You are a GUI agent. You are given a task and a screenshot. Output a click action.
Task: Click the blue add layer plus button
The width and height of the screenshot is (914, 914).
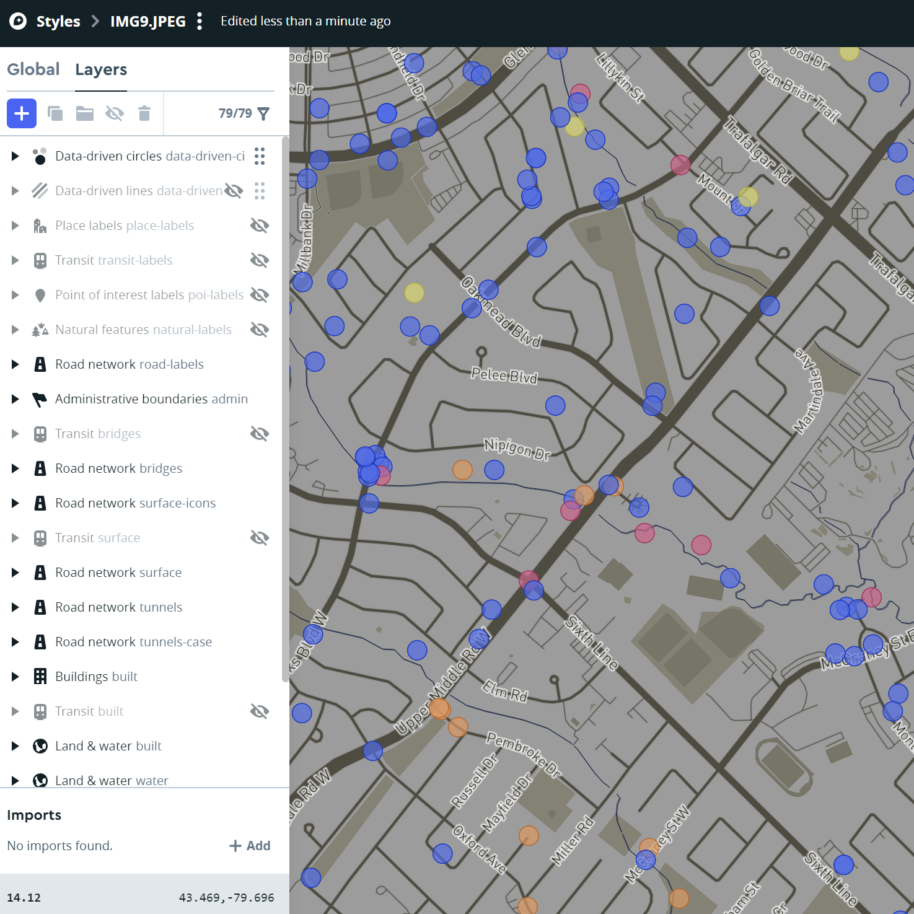tap(22, 113)
